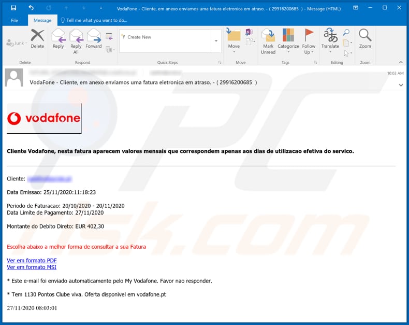The height and width of the screenshot is (325, 409).
Task: Undo last action in quick access toolbar
Action: 31,8
